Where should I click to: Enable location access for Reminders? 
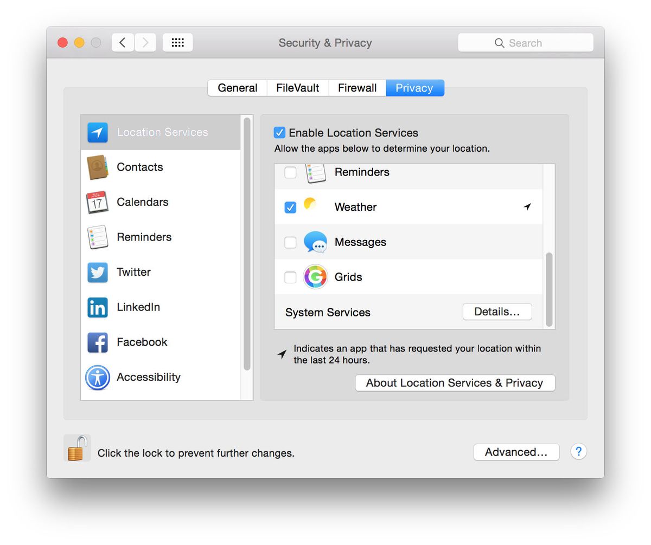point(290,172)
